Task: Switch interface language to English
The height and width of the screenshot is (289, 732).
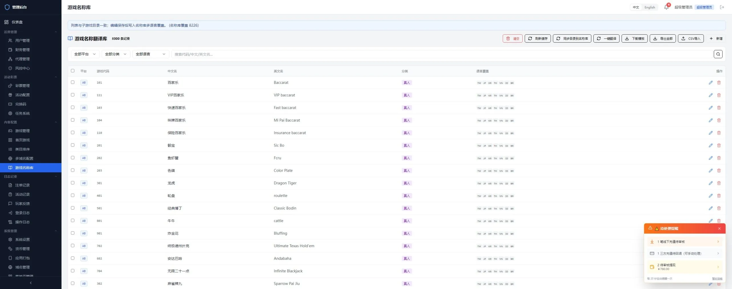Action: (650, 7)
